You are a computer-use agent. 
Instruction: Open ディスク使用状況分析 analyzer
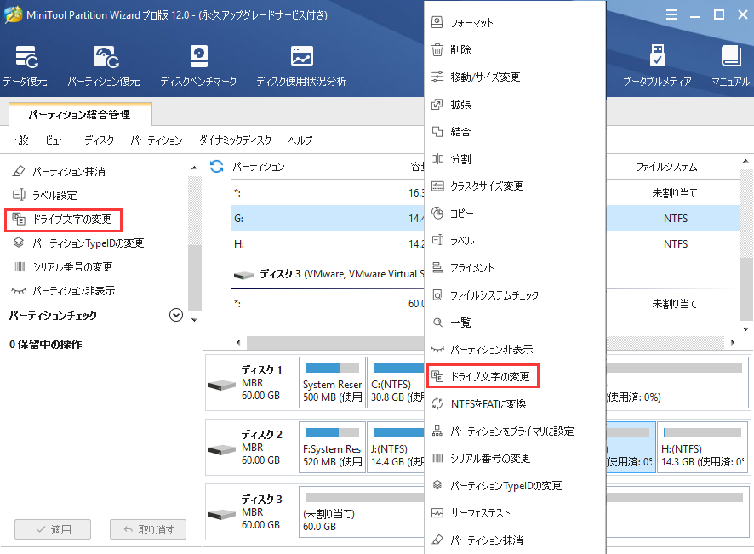301,66
